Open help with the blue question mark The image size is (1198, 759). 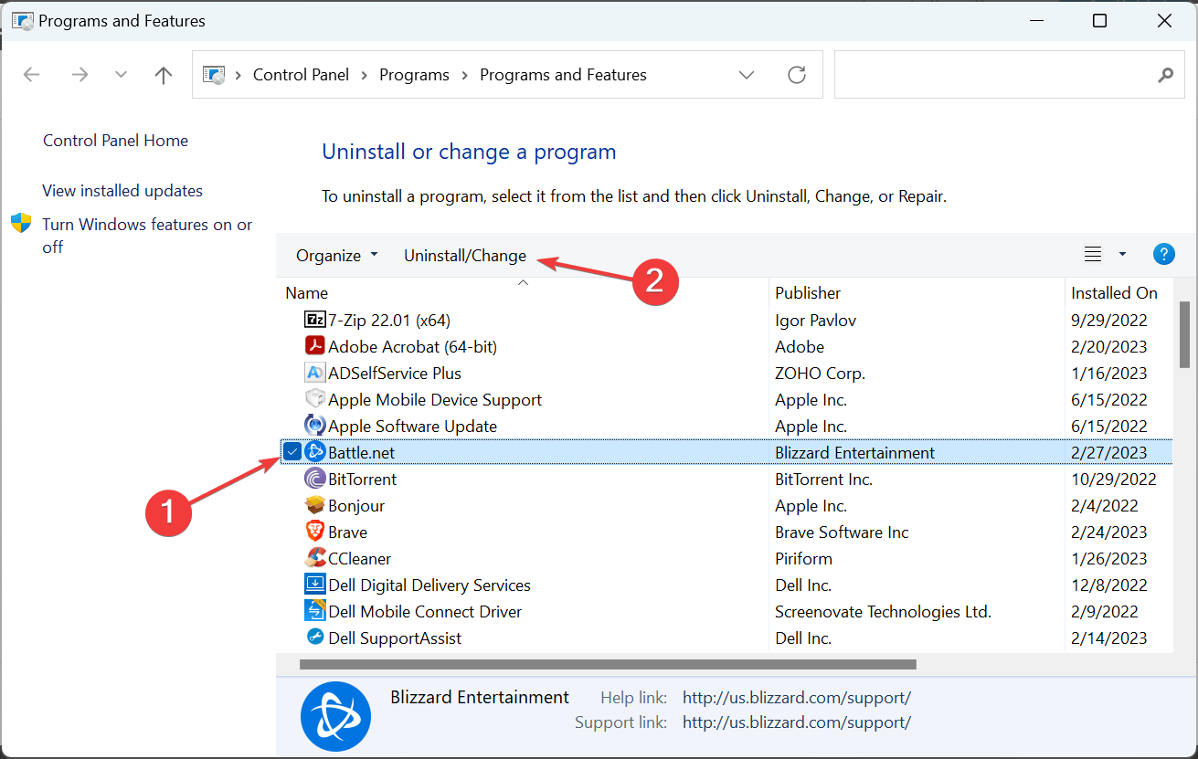click(x=1163, y=255)
